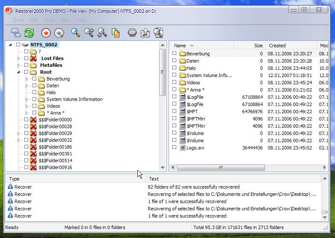
Task: Click the folder icon next to '?' in tree
Action: pyautogui.click(x=33, y=52)
